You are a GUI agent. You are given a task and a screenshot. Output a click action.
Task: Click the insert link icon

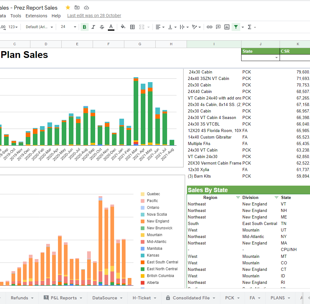210,27
